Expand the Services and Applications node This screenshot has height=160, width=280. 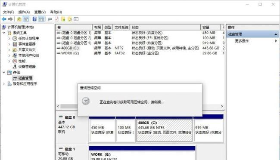[4, 84]
